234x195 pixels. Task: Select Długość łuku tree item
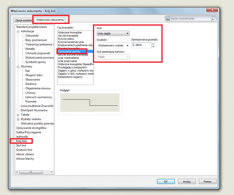pos(34,75)
